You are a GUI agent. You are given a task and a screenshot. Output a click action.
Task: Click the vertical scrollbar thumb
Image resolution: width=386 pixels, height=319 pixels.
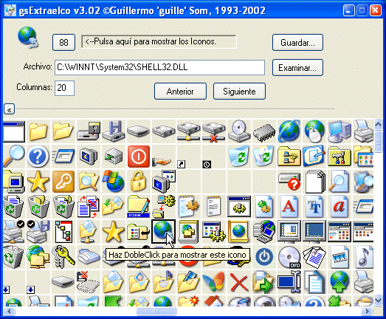[378, 143]
